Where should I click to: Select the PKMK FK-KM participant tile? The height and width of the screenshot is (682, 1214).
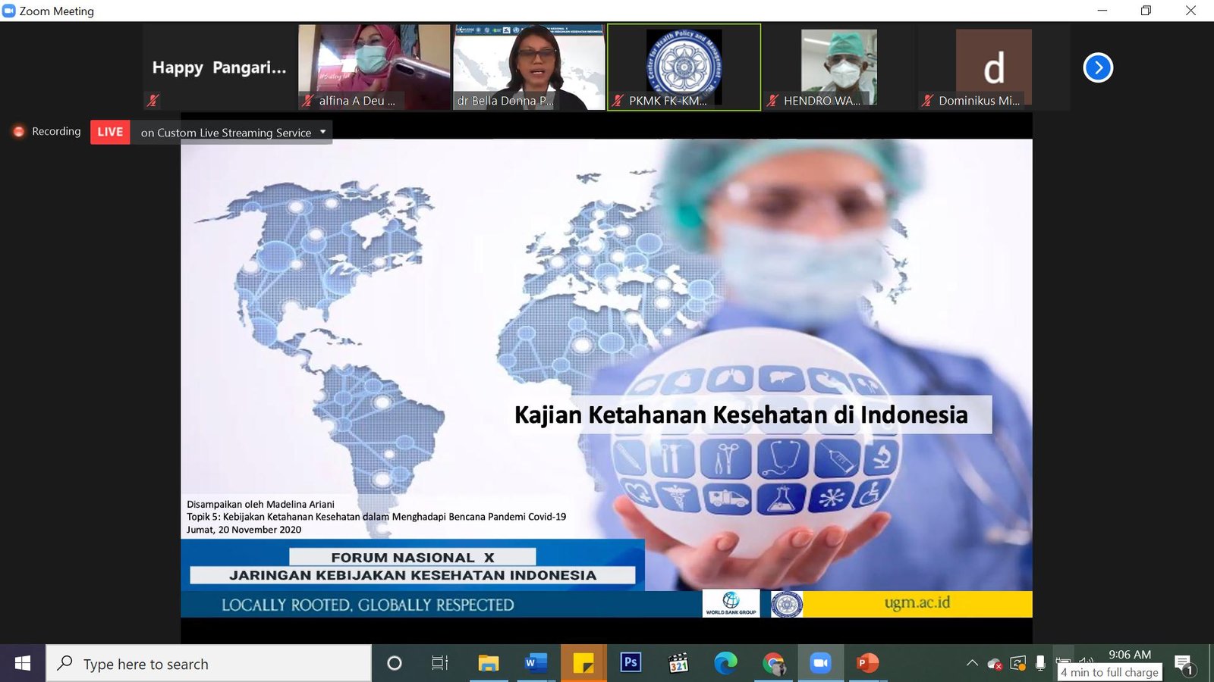click(684, 67)
